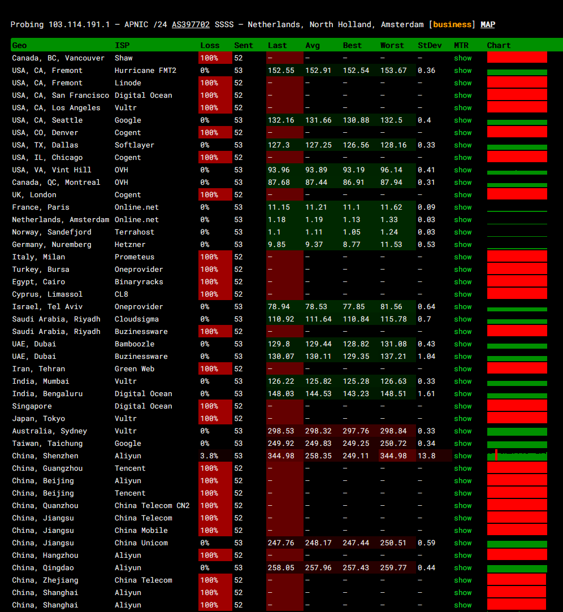Click 'Netherlands, Amsterdam' geo cell
The image size is (563, 612).
click(x=60, y=220)
